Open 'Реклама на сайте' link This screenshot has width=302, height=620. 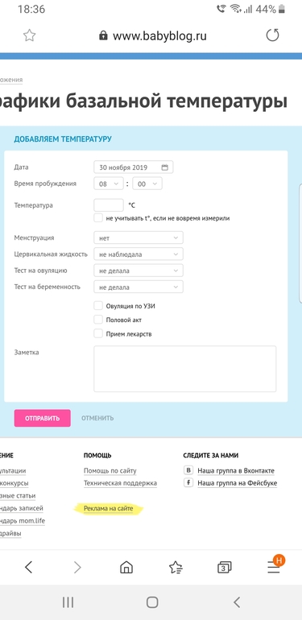[108, 508]
